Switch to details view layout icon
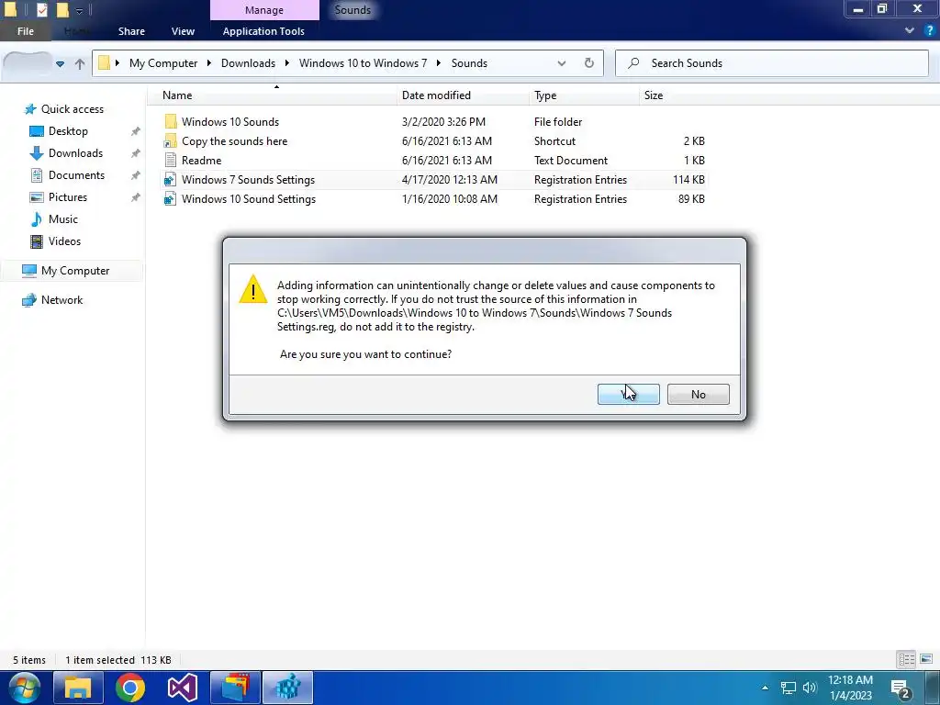This screenshot has width=940, height=705. pos(906,659)
